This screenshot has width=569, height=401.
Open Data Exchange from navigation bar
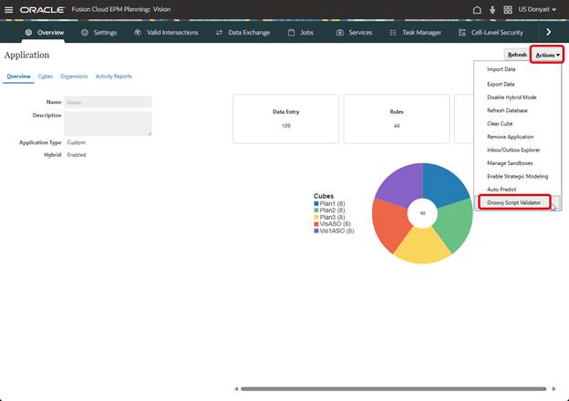pos(243,32)
